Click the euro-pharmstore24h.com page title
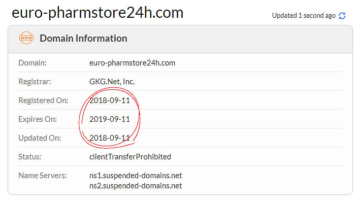The height and width of the screenshot is (201, 361). [97, 13]
